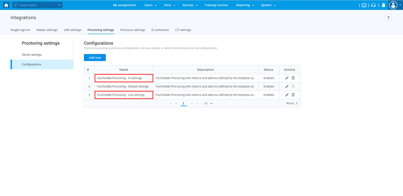The width and height of the screenshot is (403, 196).
Task: Expand the search users dropdown arrow
Action: coord(59,5)
